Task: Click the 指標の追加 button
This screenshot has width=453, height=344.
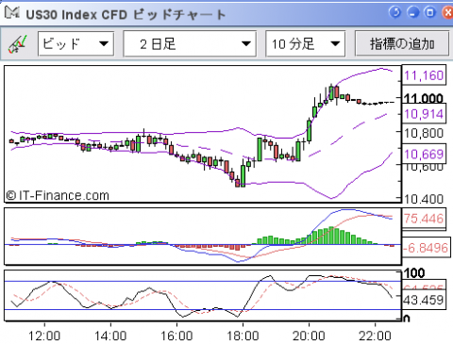Action: coord(402,43)
